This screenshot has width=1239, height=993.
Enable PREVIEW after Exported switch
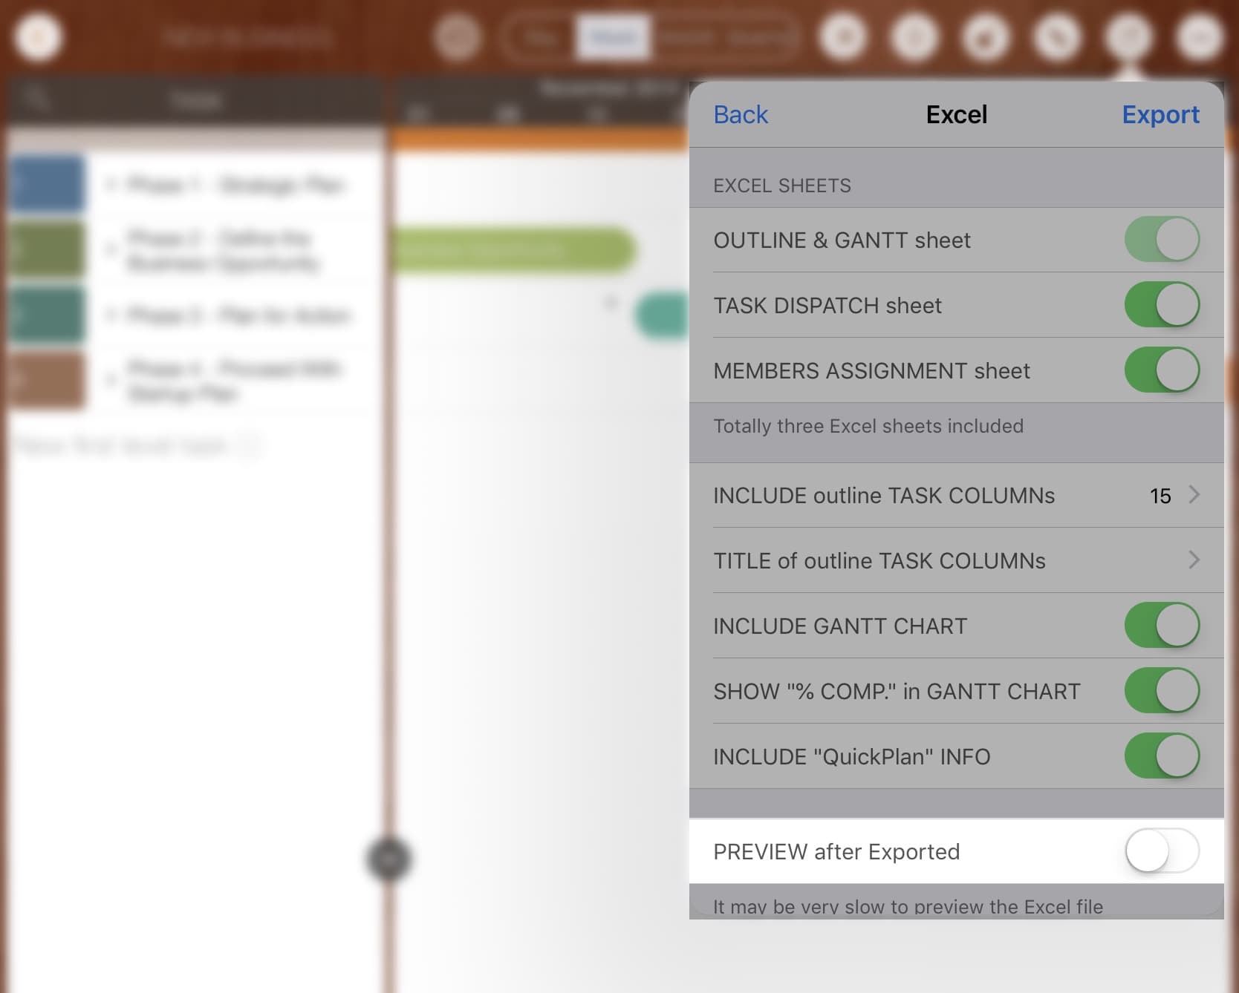[x=1161, y=851]
